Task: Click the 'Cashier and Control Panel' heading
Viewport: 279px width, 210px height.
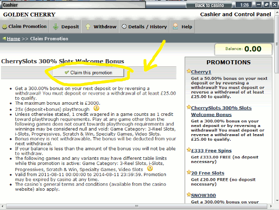Action: (235, 14)
